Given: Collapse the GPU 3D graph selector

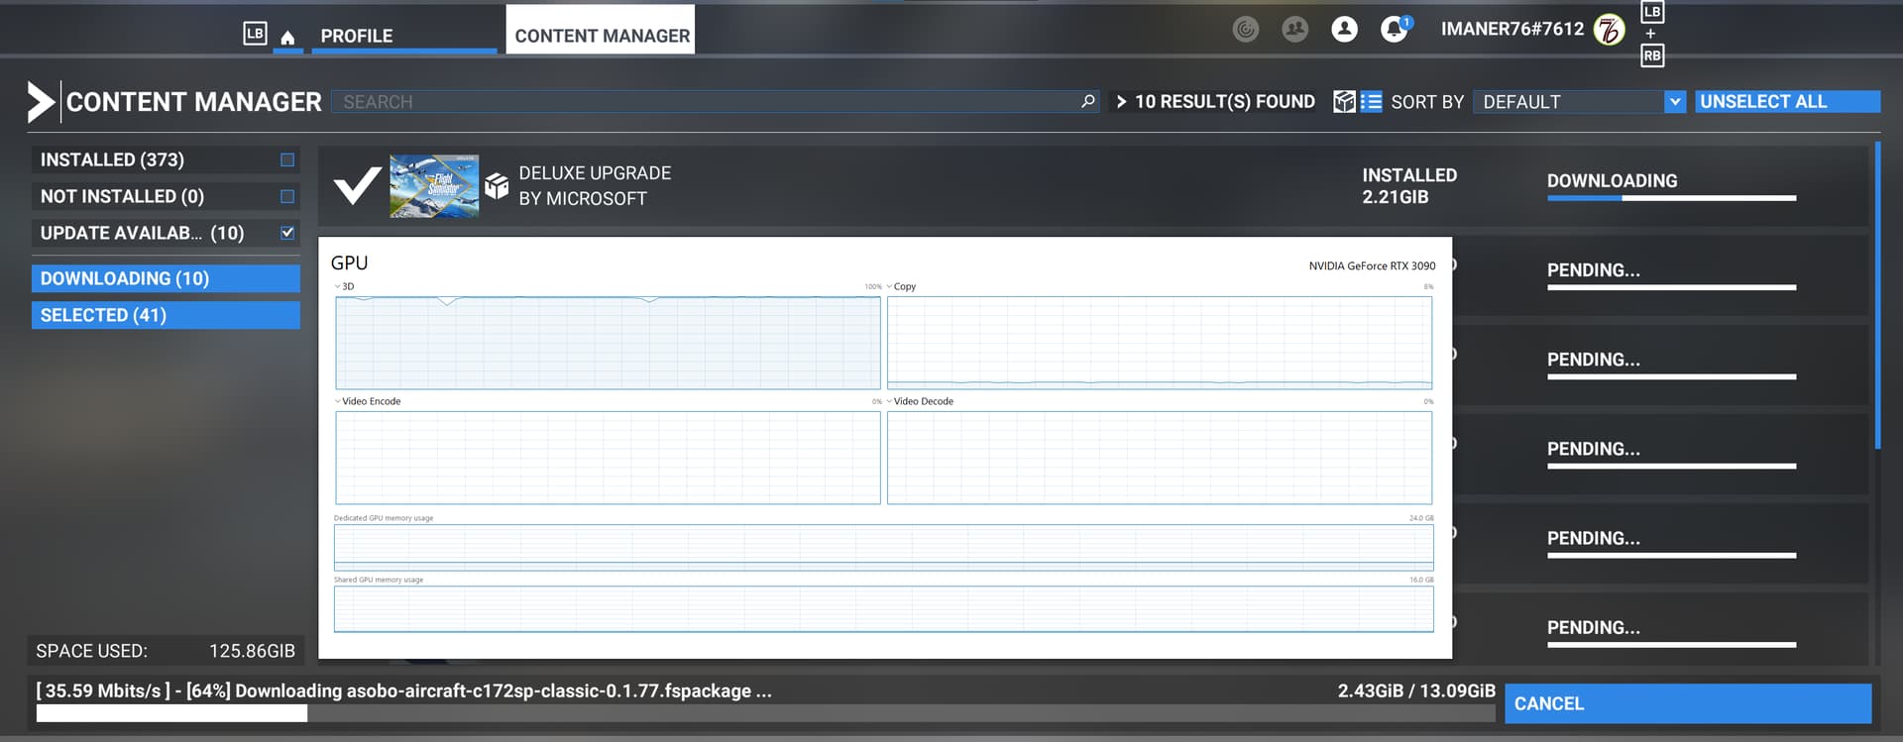Looking at the screenshot, I should pos(338,286).
